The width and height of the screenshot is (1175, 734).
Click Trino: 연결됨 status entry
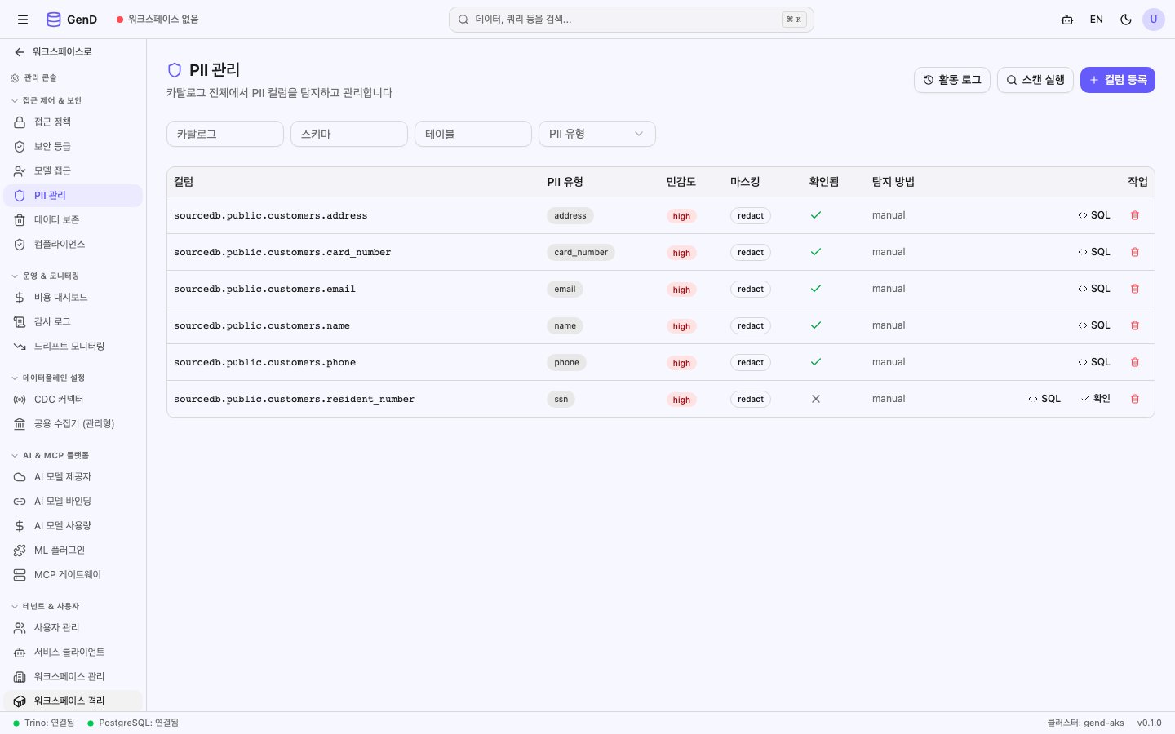pos(43,723)
